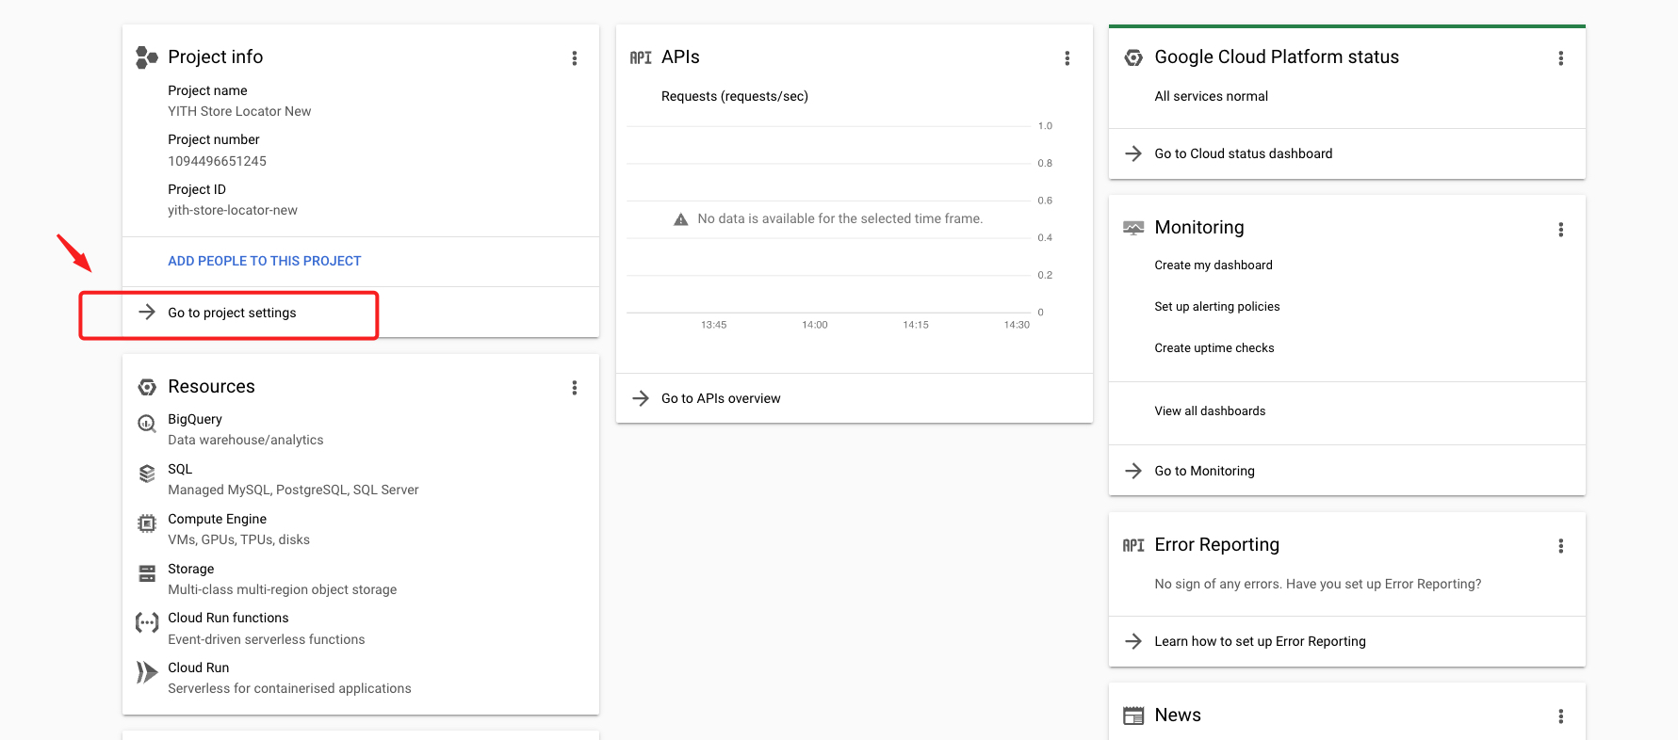The image size is (1678, 740).
Task: Open News card three-dot menu
Action: [1560, 716]
